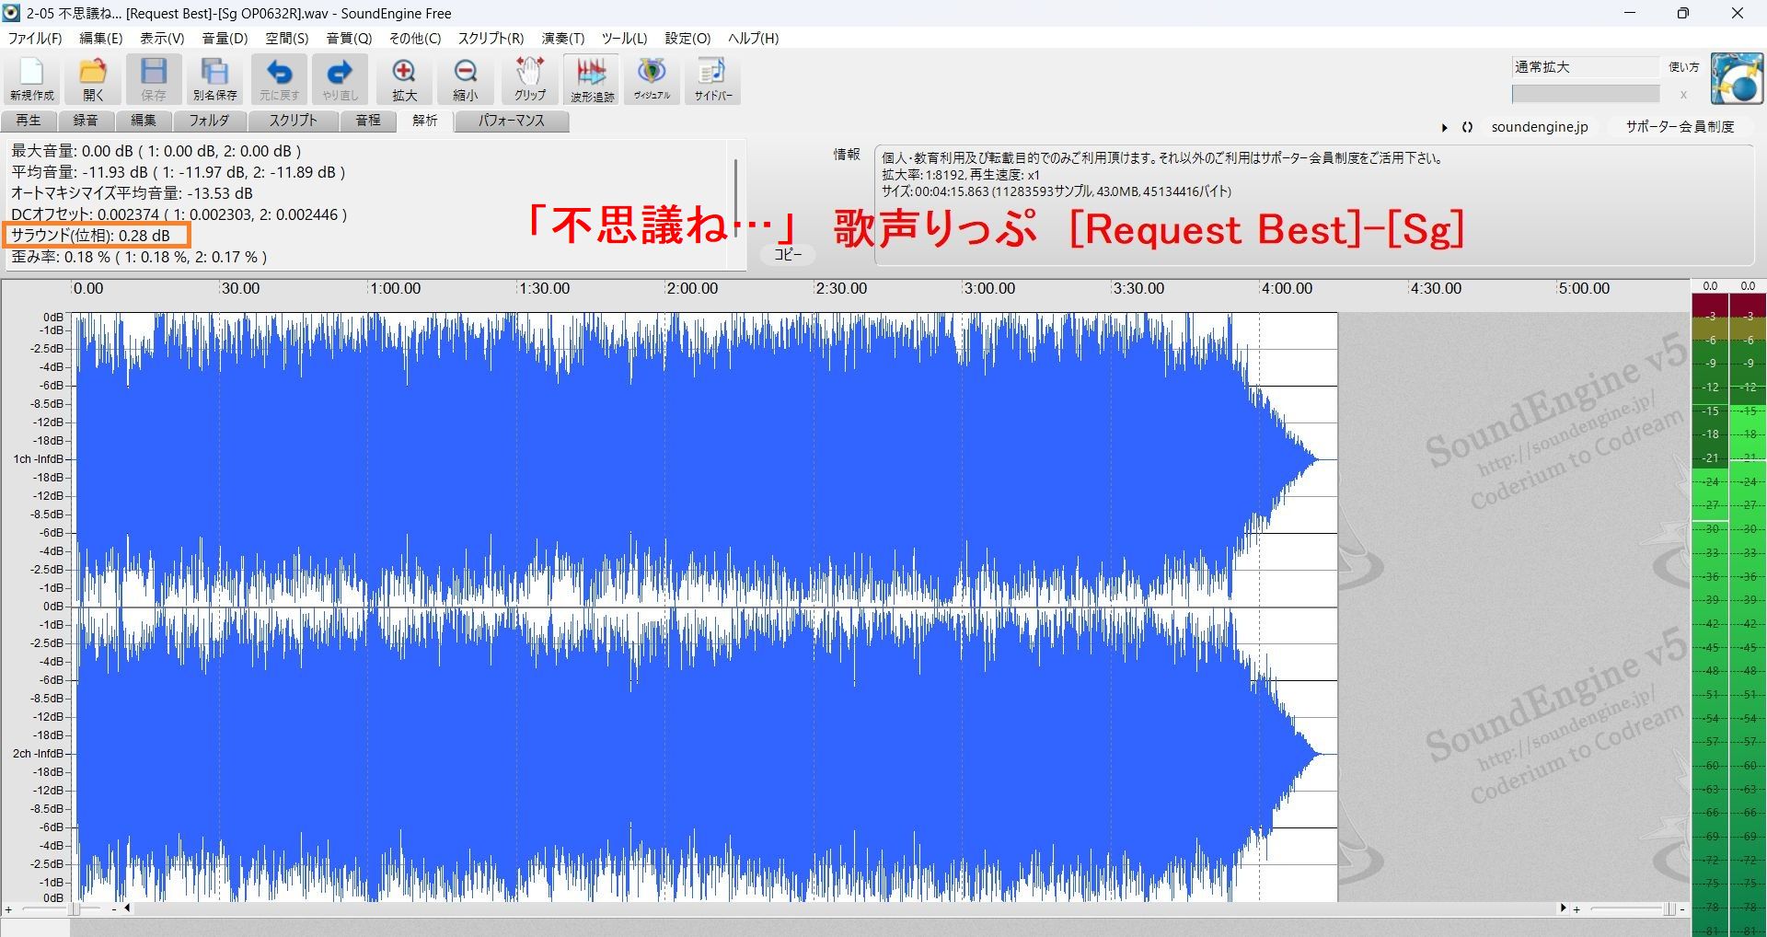Viewport: 1767px width, 937px height.
Task: Zoom out with the 縮小 magnifier icon
Action: 466,79
